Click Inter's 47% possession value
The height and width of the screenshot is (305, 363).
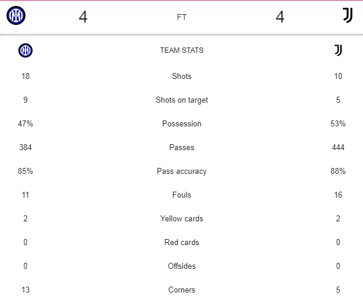point(25,123)
